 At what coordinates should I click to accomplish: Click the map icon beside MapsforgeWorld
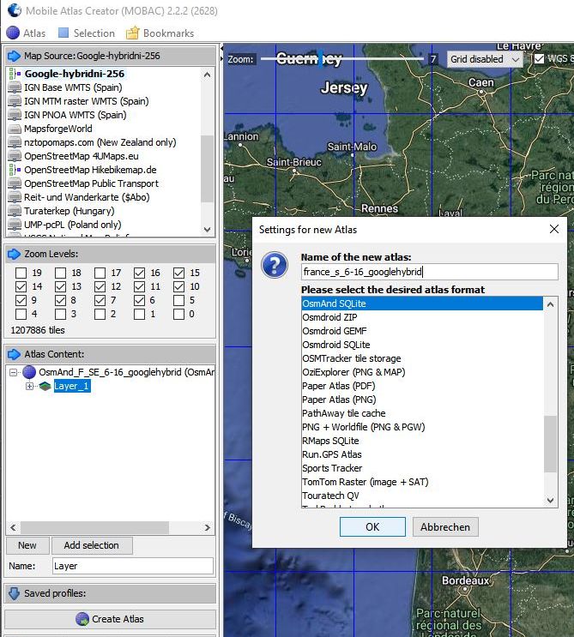(x=15, y=129)
